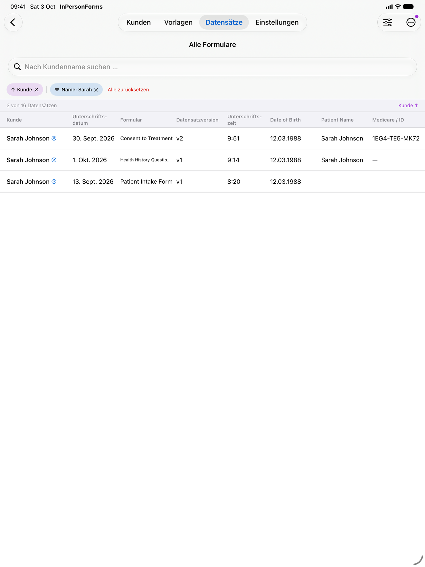This screenshot has height=567, width=425.
Task: Sort by the Formular column header
Action: (x=131, y=120)
